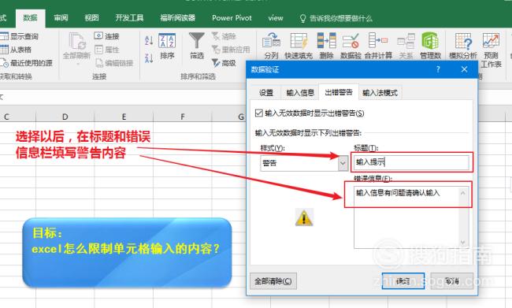The height and width of the screenshot is (308, 512).
Task: Toggle 输入无效数据时显示出错警告 checkbox
Action: point(259,113)
